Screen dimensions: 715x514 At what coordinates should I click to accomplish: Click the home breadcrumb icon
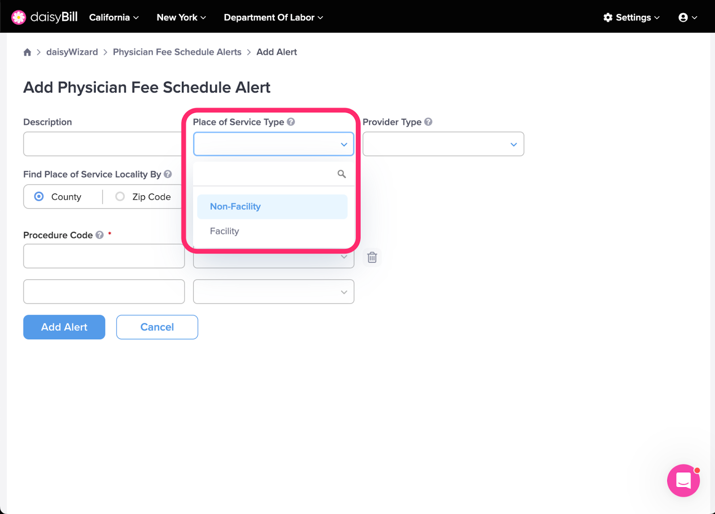pyautogui.click(x=27, y=52)
